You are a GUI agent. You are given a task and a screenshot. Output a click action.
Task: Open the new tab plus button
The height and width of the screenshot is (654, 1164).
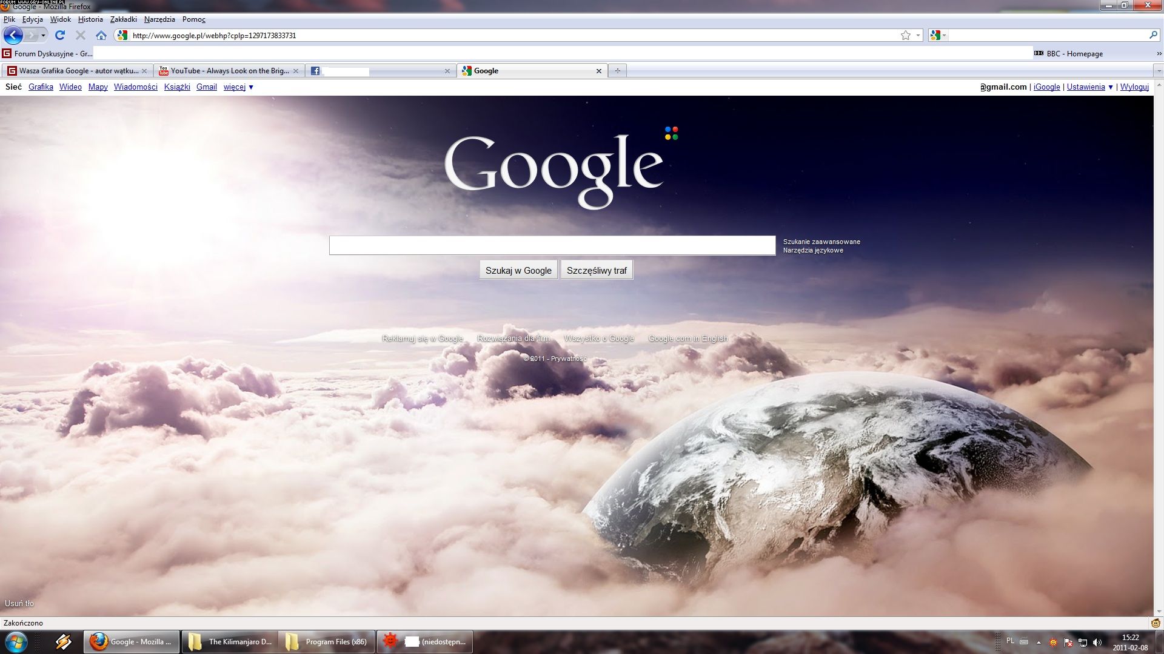(617, 71)
